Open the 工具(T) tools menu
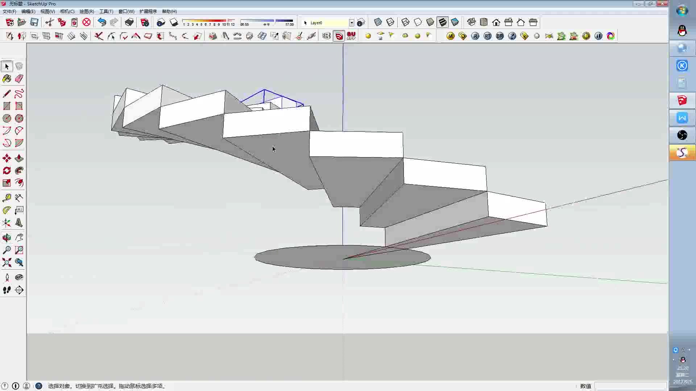Viewport: 696px width, 391px height. pyautogui.click(x=106, y=12)
